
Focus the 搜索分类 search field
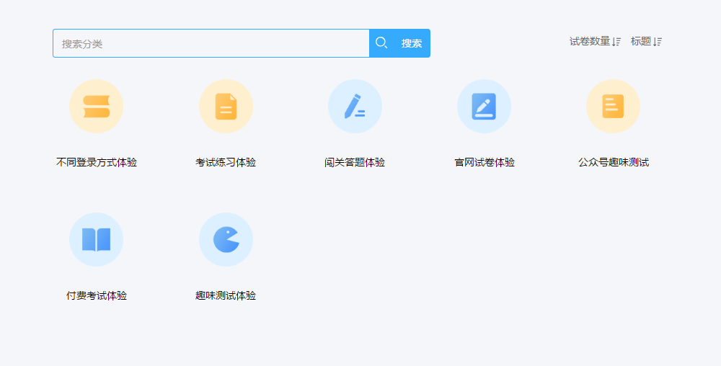click(x=211, y=43)
